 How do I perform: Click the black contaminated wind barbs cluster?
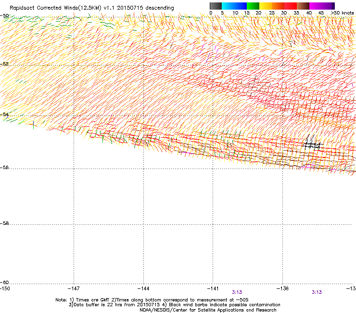tap(312, 143)
